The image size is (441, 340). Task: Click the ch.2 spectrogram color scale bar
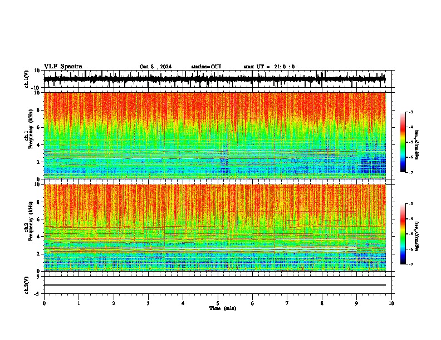[403, 234]
